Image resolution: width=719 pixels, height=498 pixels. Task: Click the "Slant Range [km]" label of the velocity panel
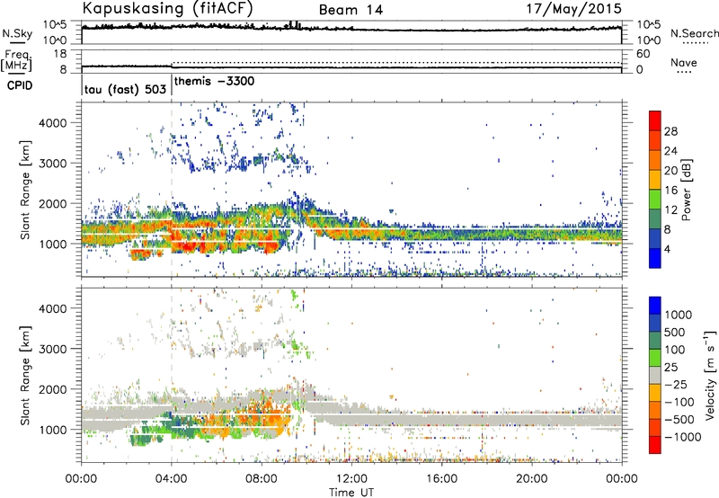pyautogui.click(x=25, y=376)
